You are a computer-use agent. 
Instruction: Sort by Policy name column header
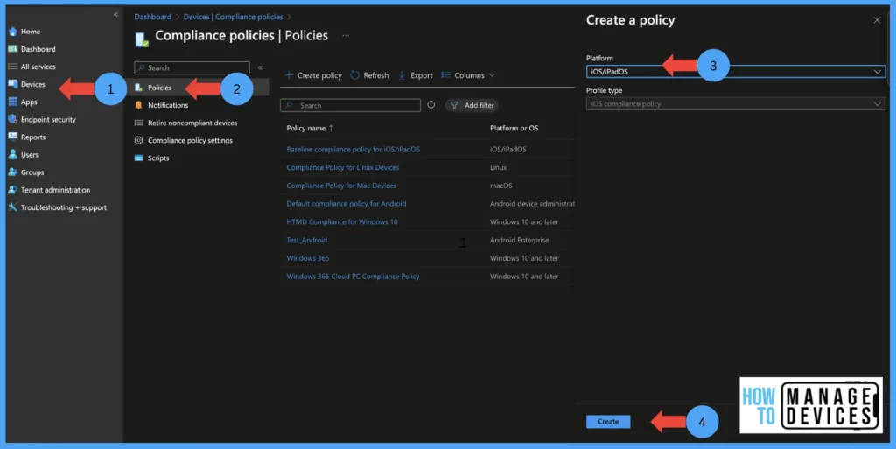(309, 128)
